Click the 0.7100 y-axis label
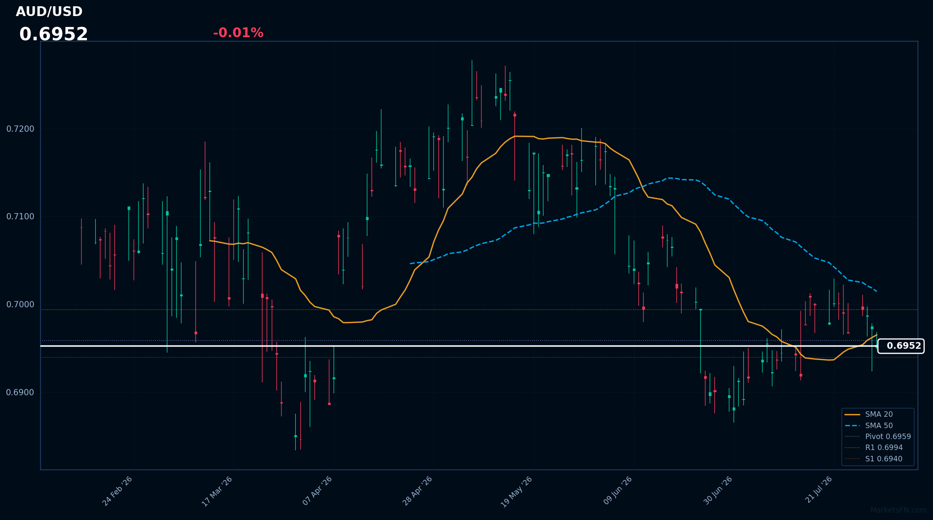Viewport: 933px width, 520px height. pos(20,217)
